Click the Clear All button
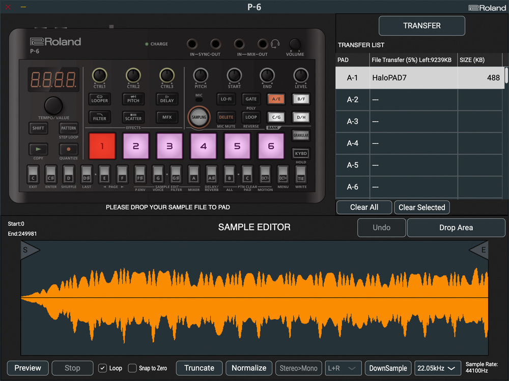This screenshot has width=509, height=381. [364, 207]
